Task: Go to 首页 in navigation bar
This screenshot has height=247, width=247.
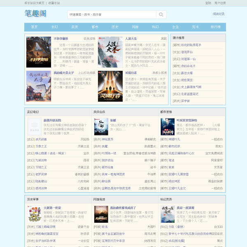Action: [x=34, y=27]
